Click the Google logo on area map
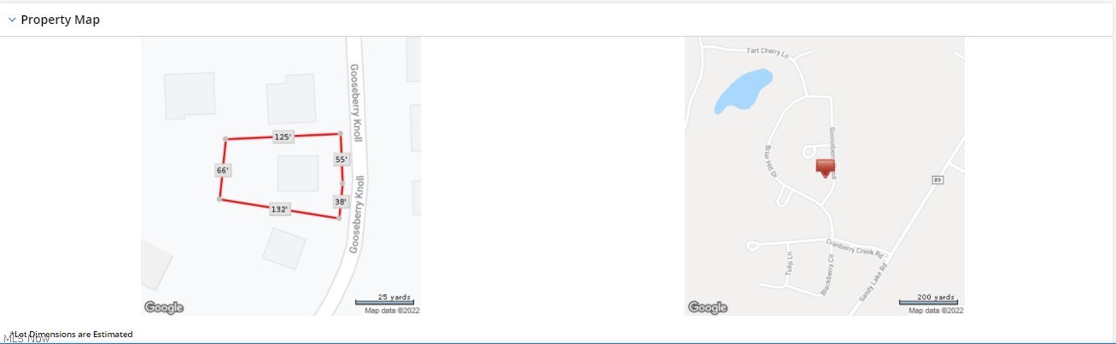Image resolution: width=1116 pixels, height=344 pixels. 708,307
